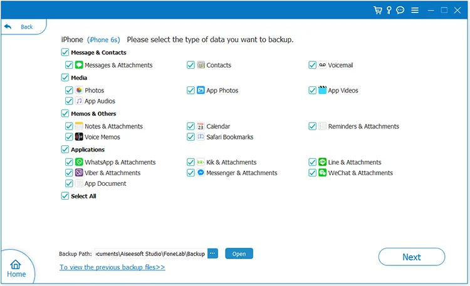Open the hamburger menu
The height and width of the screenshot is (286, 470).
tap(415, 11)
